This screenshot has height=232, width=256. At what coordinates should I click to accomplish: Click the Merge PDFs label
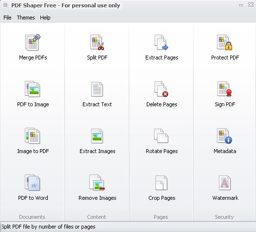coord(33,58)
